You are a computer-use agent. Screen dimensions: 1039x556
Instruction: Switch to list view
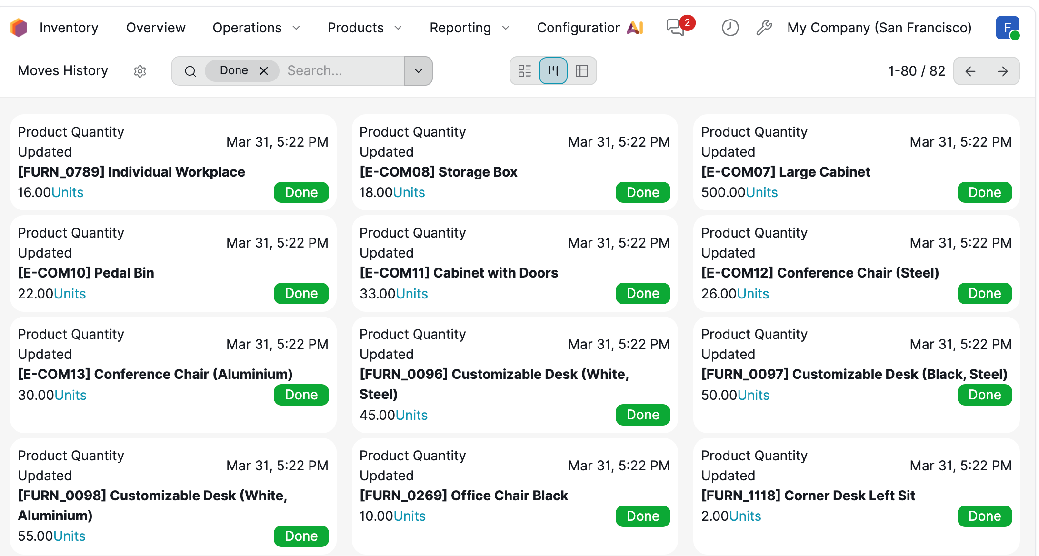pyautogui.click(x=525, y=71)
